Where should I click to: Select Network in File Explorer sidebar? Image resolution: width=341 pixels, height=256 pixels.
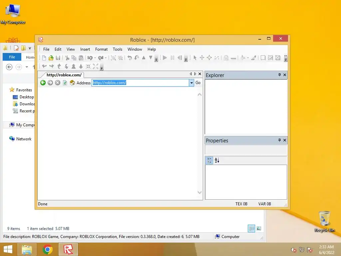[x=24, y=139]
